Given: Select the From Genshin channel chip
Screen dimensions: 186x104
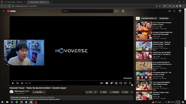Looking at the screenshot, I should (149, 18).
